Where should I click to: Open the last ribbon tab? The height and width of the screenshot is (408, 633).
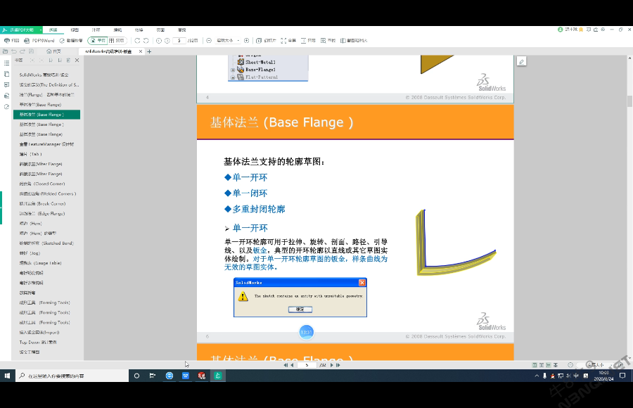tap(181, 30)
